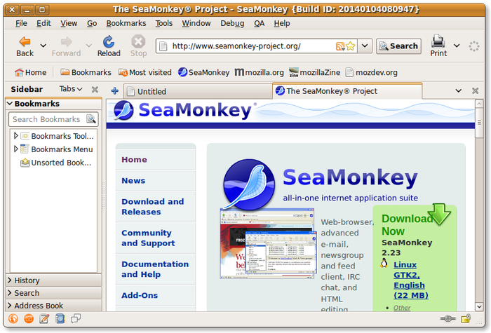The image size is (491, 333).
Task: Expand the Search sidebar panel
Action: pos(53,292)
